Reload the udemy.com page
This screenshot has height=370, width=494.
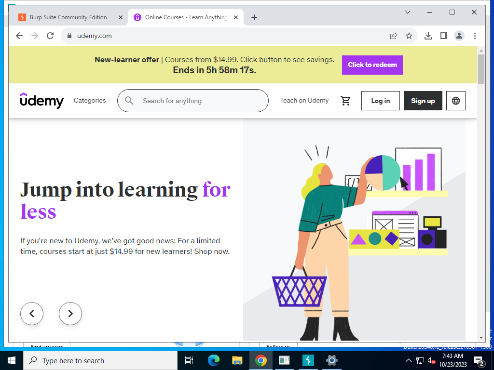click(x=50, y=36)
